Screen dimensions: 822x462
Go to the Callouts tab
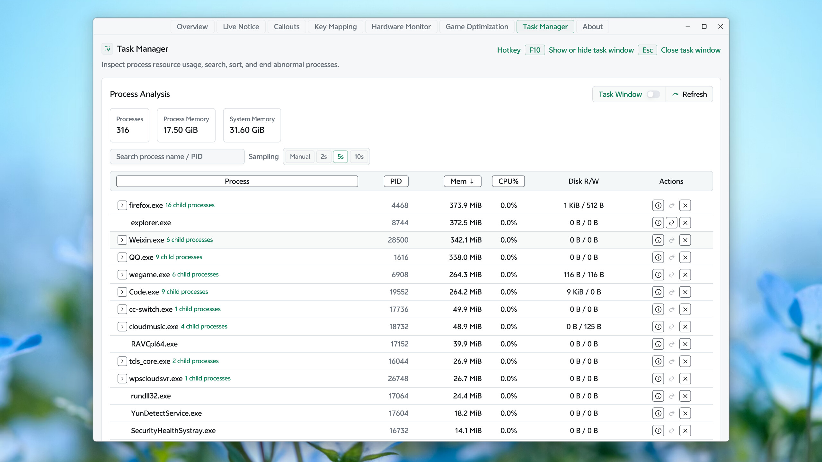point(287,27)
